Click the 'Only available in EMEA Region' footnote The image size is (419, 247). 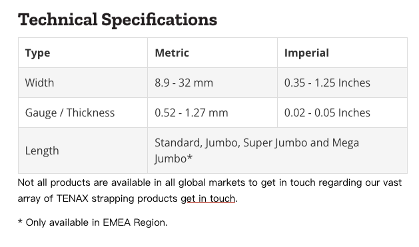[x=93, y=222]
